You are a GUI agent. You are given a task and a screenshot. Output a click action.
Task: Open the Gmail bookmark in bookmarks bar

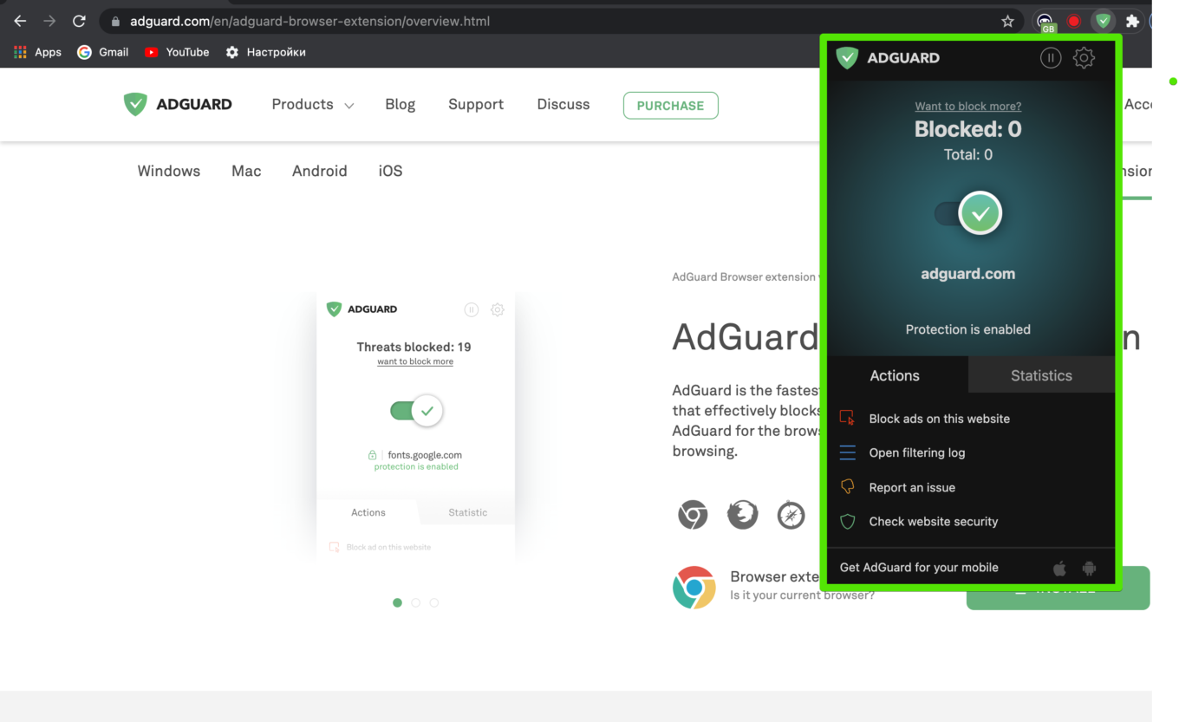click(x=103, y=52)
